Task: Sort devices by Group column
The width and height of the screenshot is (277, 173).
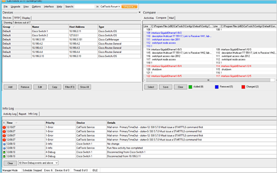Action: pos(17,27)
